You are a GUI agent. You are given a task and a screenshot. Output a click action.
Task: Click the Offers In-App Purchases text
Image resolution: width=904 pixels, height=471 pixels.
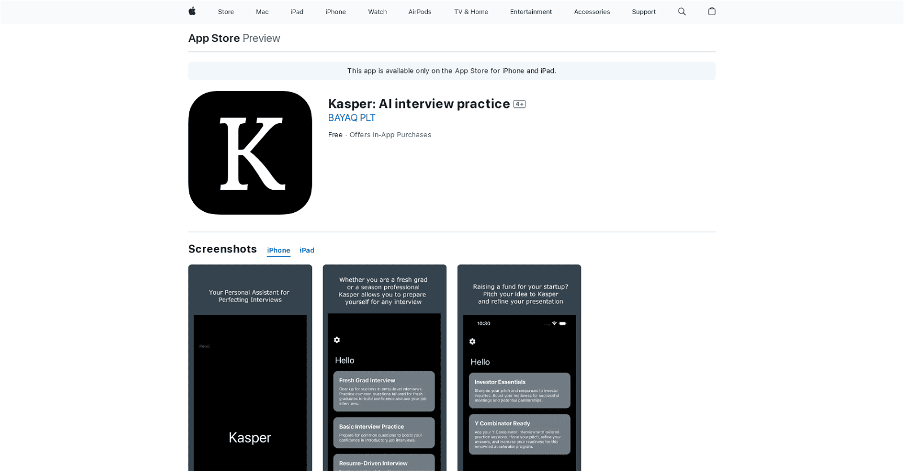[390, 135]
